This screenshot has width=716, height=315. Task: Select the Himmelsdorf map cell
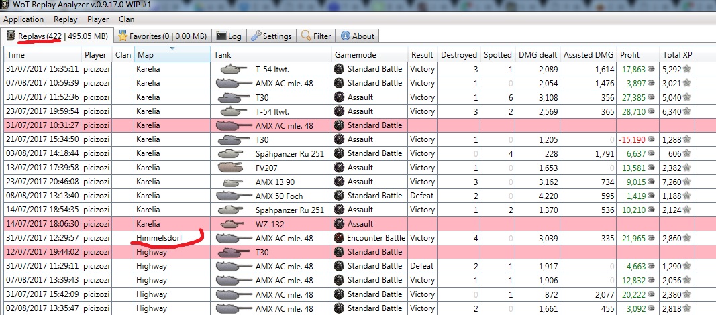(x=172, y=238)
